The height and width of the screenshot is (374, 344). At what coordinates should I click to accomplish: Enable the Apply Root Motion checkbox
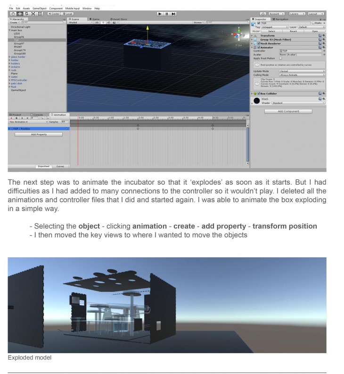point(281,58)
